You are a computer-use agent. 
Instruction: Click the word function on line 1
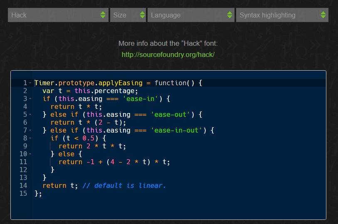(x=170, y=83)
